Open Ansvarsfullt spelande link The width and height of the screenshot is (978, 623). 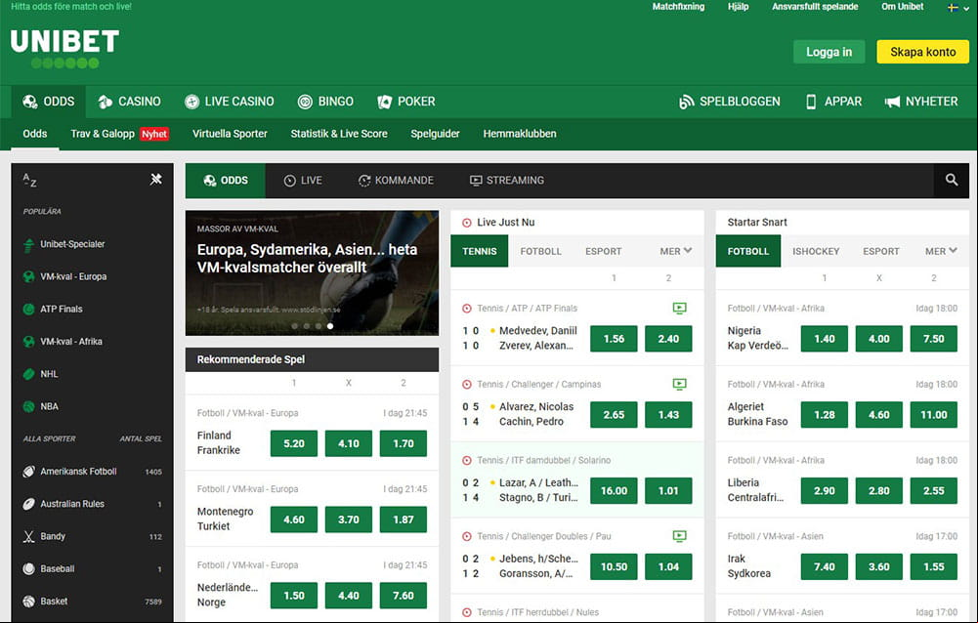(x=815, y=7)
